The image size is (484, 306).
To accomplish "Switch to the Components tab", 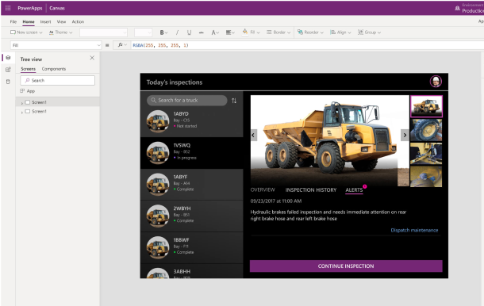I will (54, 69).
